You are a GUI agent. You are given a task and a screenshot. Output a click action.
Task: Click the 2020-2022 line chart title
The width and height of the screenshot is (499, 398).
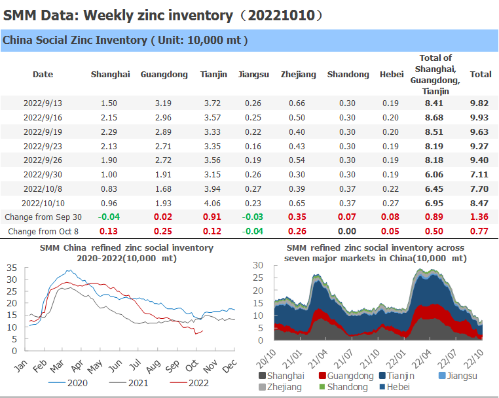click(x=126, y=253)
